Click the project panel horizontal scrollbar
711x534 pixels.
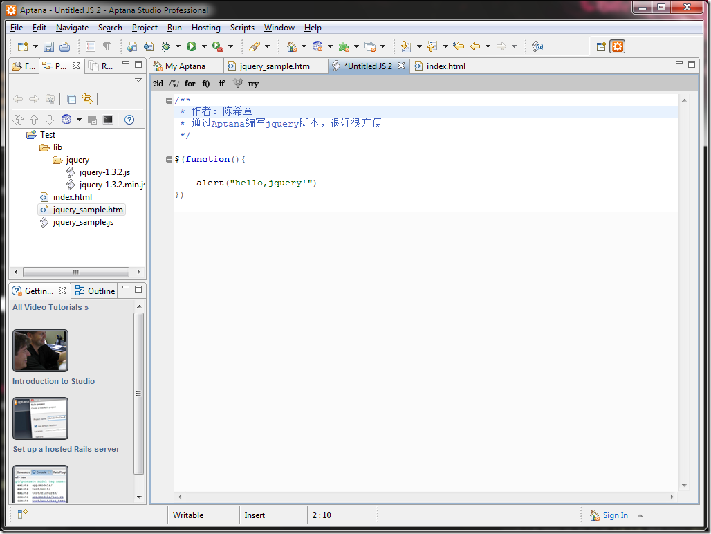pyautogui.click(x=76, y=272)
